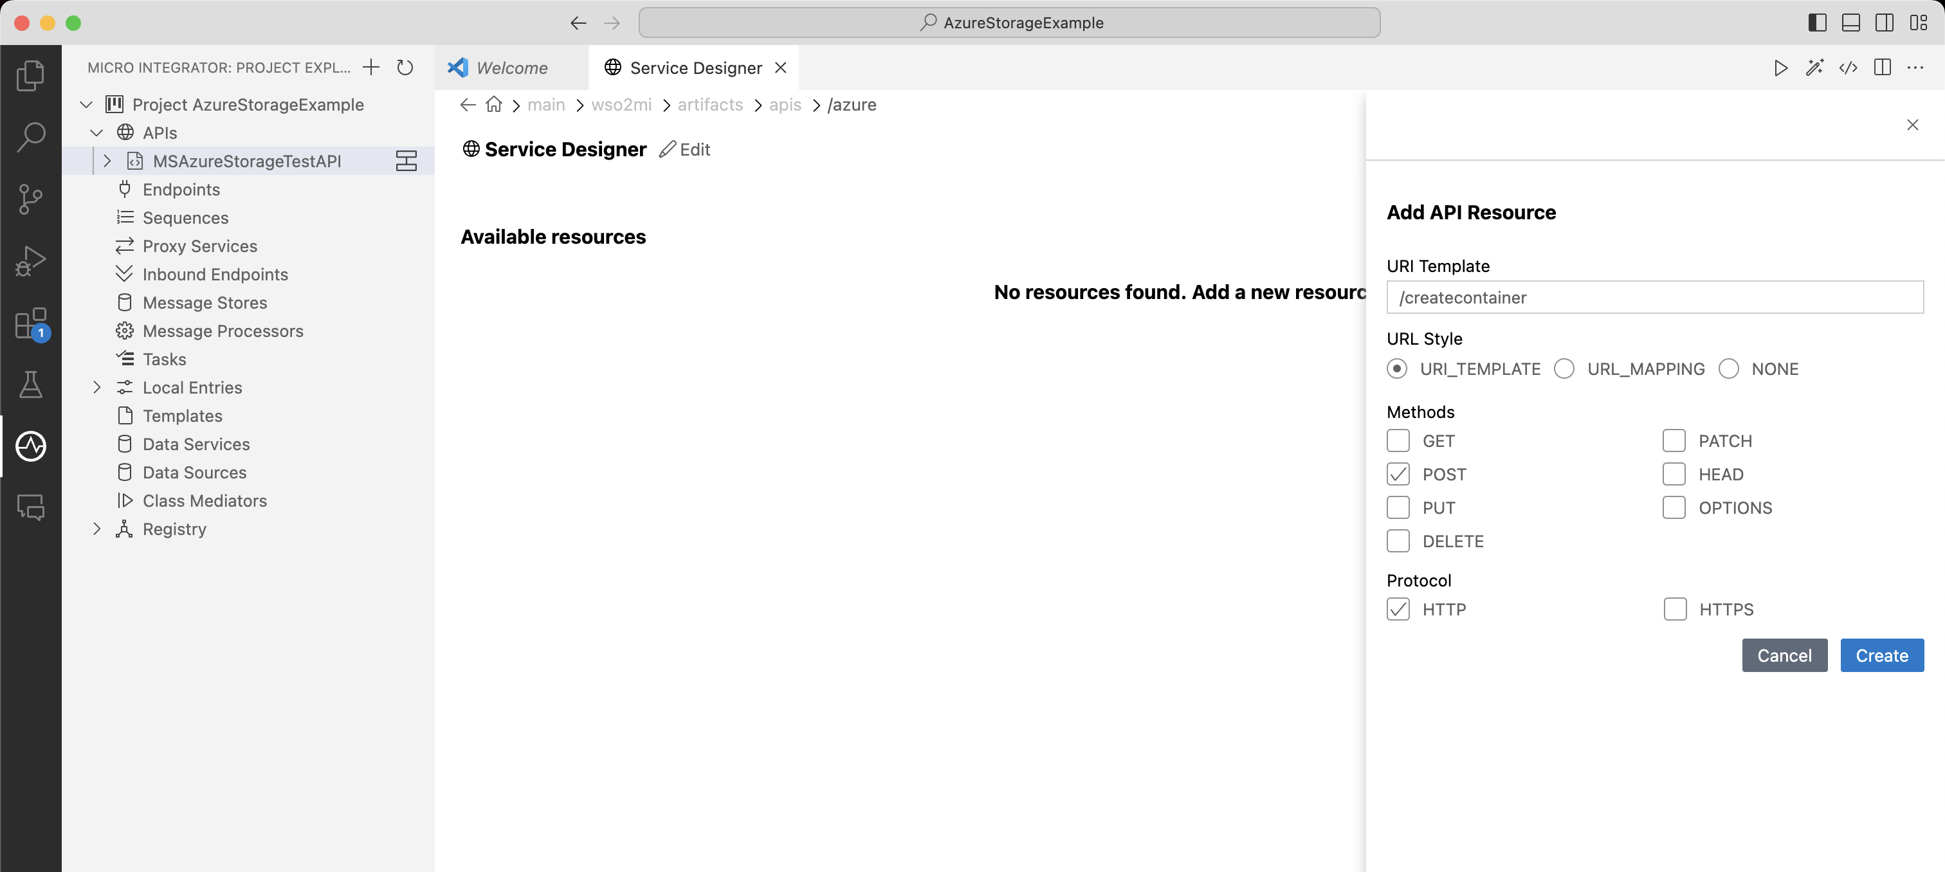Close the Service Designer tab
Viewport: 1945px width, 872px height.
click(781, 68)
